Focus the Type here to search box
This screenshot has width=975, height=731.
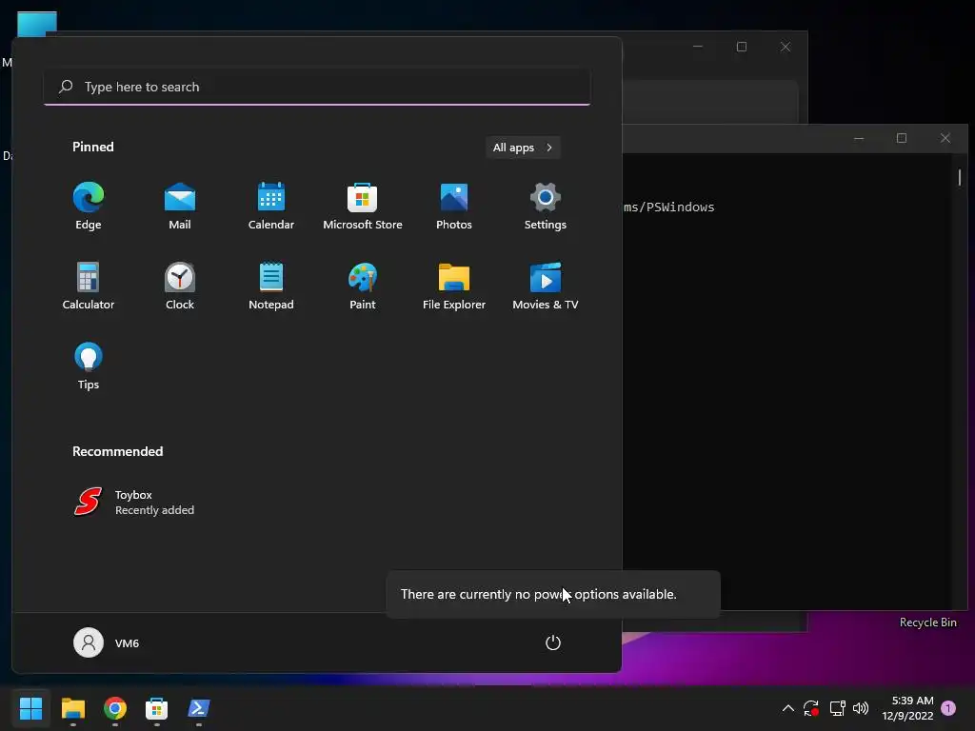tap(317, 87)
